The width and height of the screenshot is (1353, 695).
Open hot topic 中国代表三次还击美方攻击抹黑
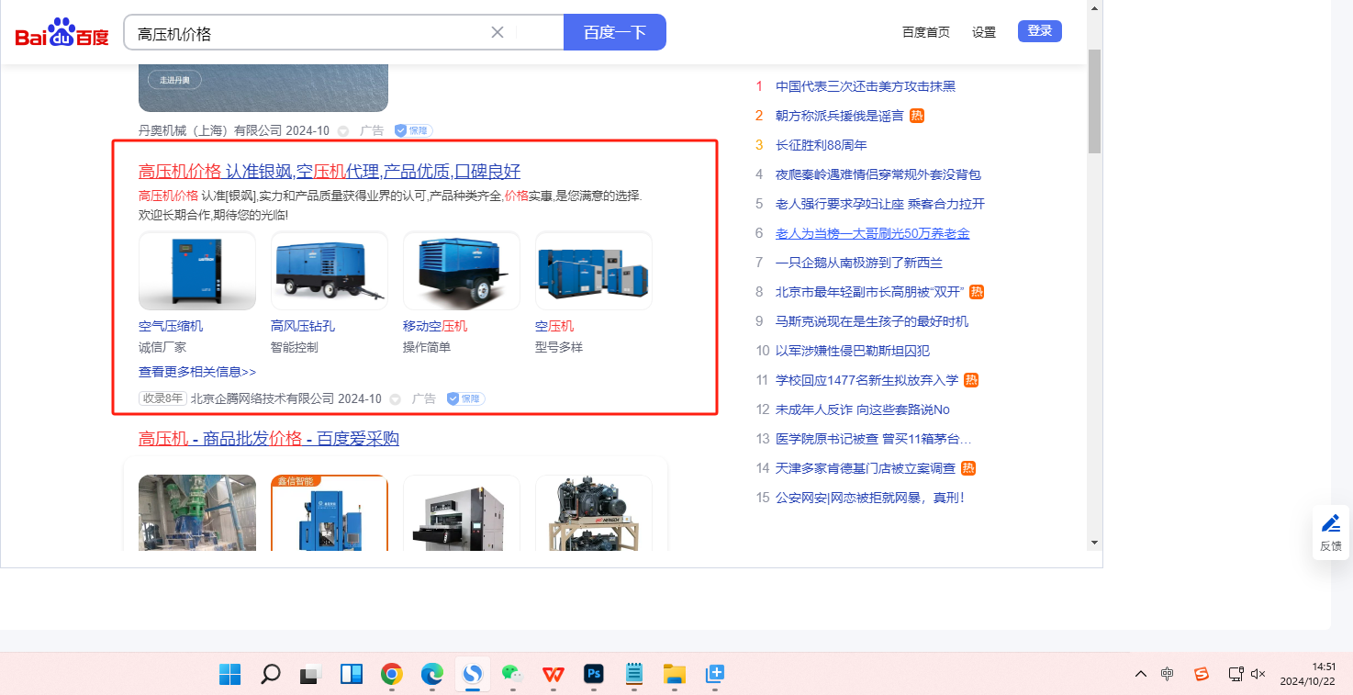pos(866,86)
